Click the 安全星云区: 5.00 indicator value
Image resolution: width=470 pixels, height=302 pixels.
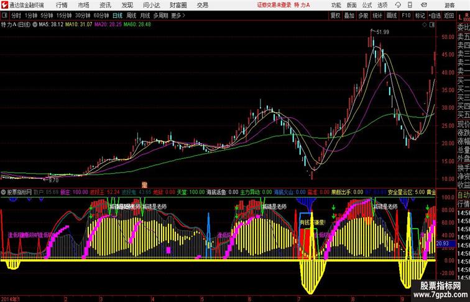tap(406, 192)
